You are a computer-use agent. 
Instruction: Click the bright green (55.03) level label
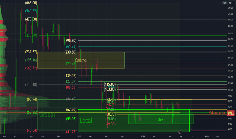pos(71,119)
